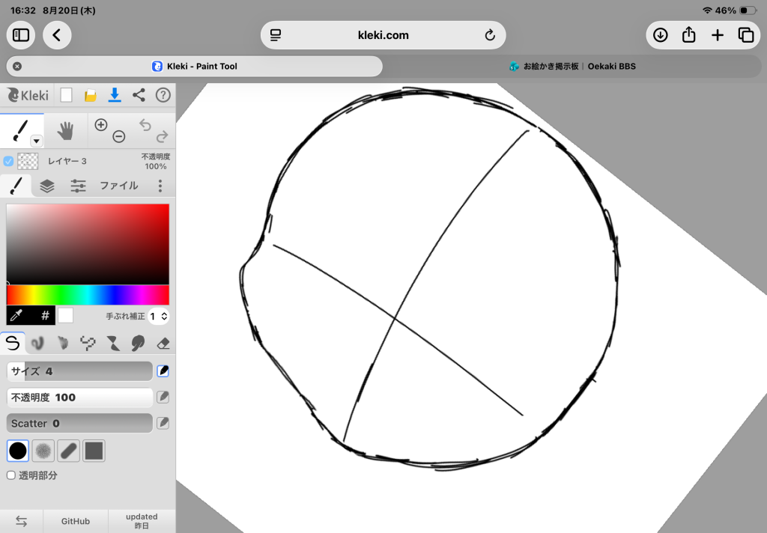Show the Safari tab overview
Screen dimensions: 767x533
745,35
